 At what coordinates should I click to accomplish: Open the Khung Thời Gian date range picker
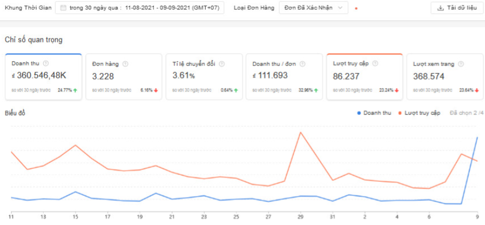point(140,8)
